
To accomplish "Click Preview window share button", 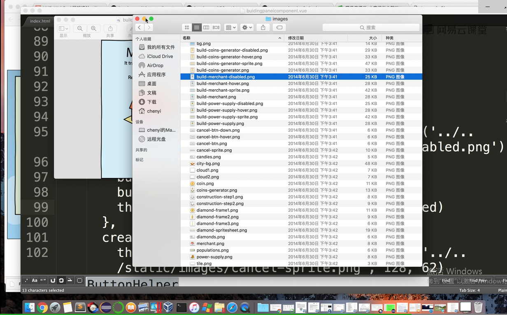I will point(110,28).
